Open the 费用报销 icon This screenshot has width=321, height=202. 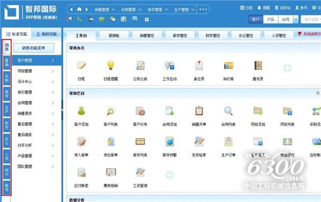pos(111,173)
